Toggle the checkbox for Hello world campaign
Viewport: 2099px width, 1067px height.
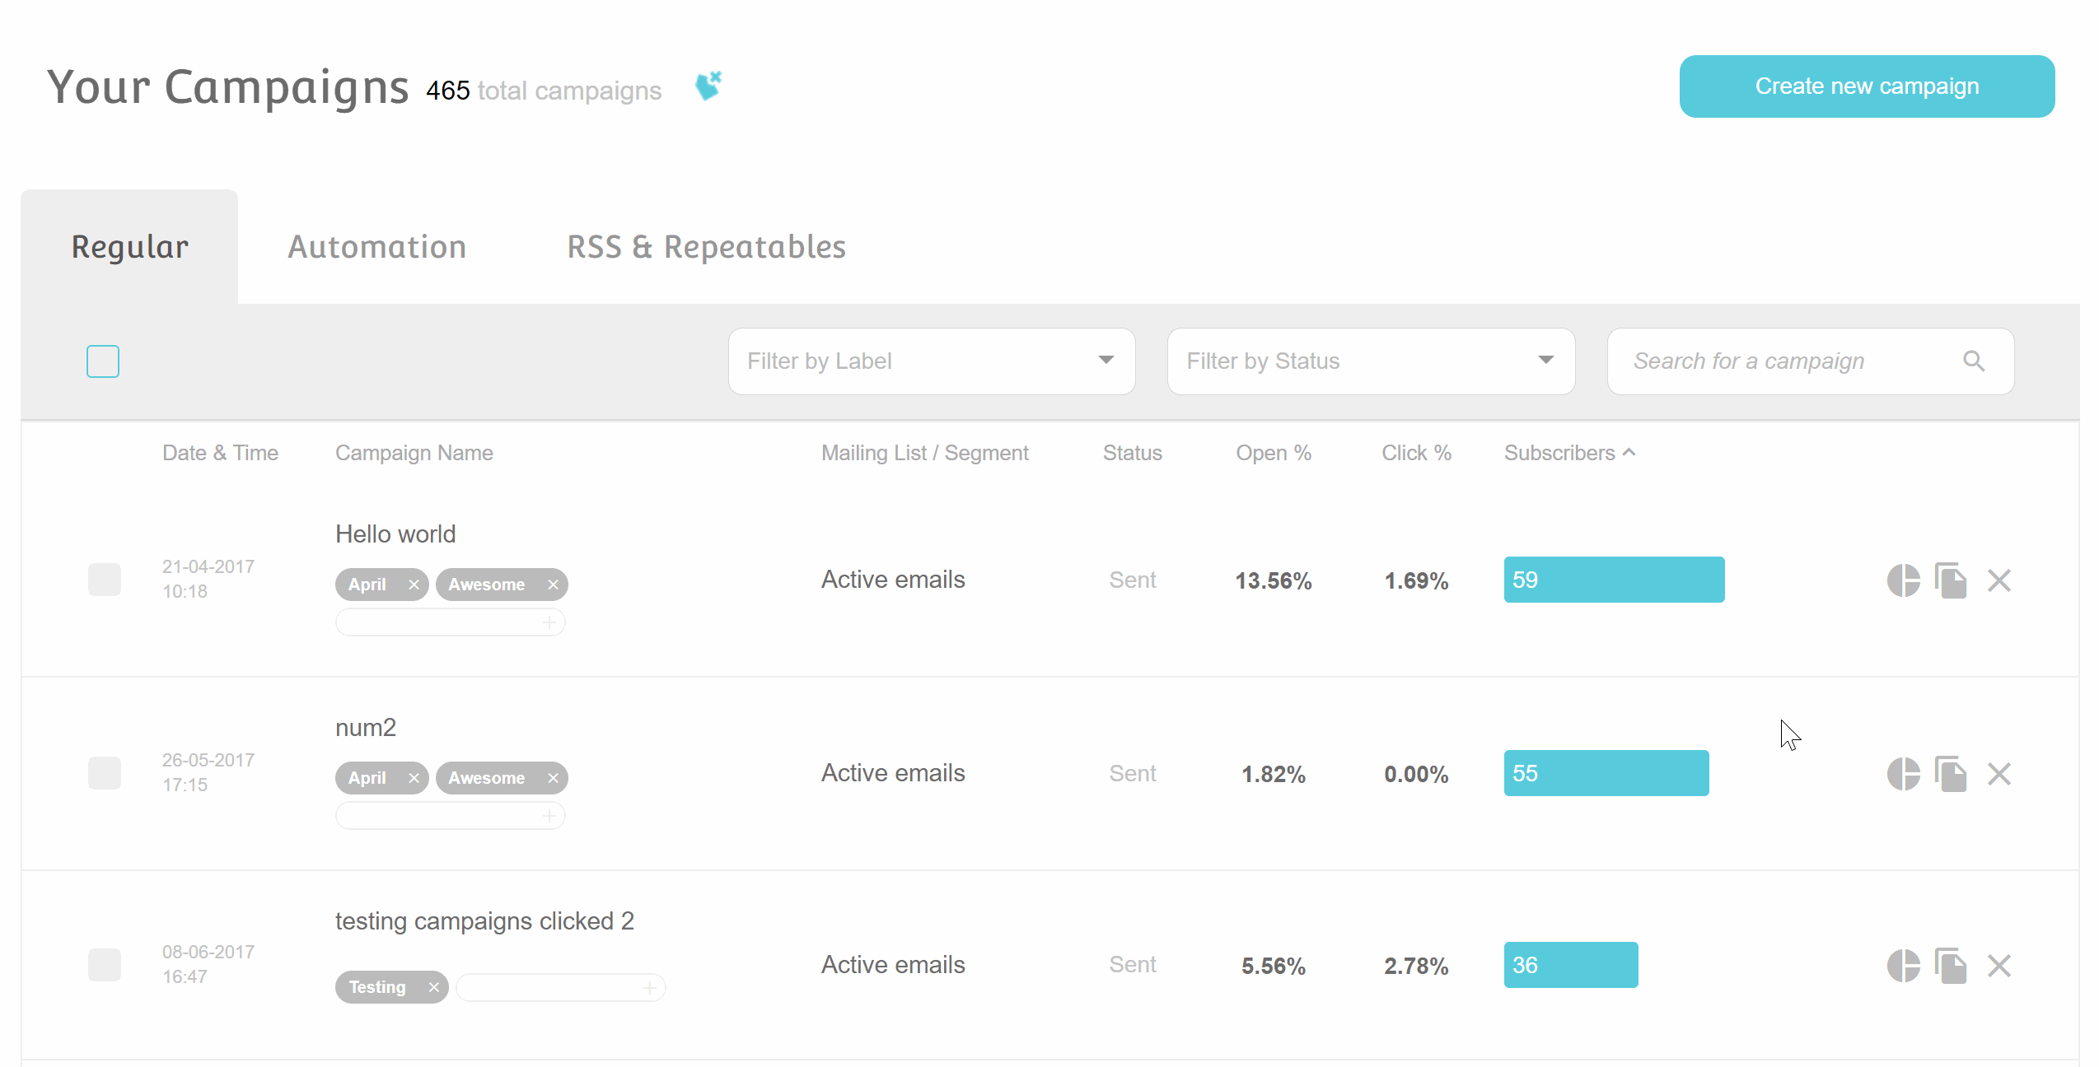[104, 579]
